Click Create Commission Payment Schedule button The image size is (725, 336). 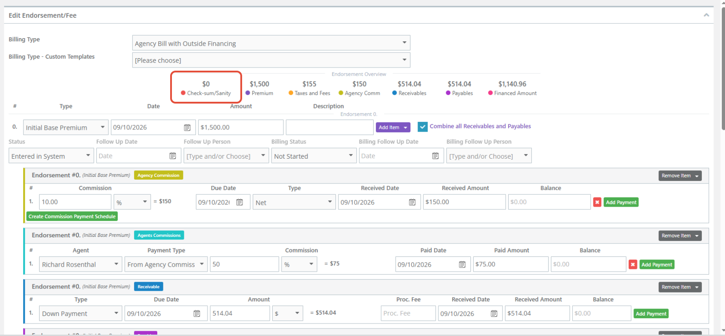click(x=72, y=216)
